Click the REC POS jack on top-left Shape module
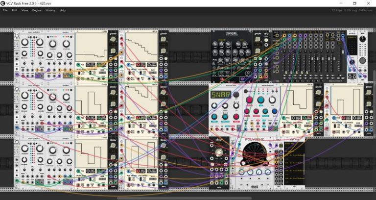 tap(78, 78)
